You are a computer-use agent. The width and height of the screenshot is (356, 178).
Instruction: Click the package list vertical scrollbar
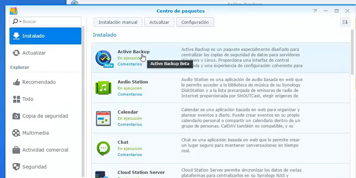(352, 52)
